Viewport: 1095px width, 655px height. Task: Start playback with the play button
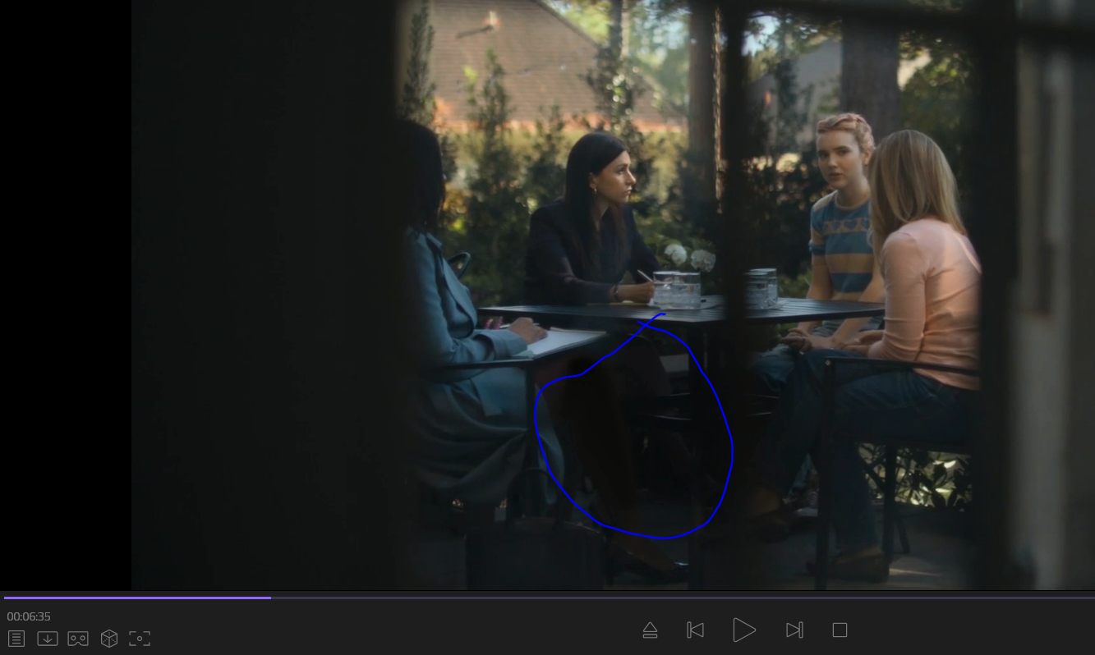743,630
